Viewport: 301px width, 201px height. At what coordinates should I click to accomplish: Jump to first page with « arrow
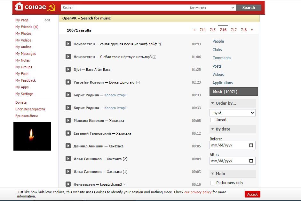pyautogui.click(x=194, y=30)
